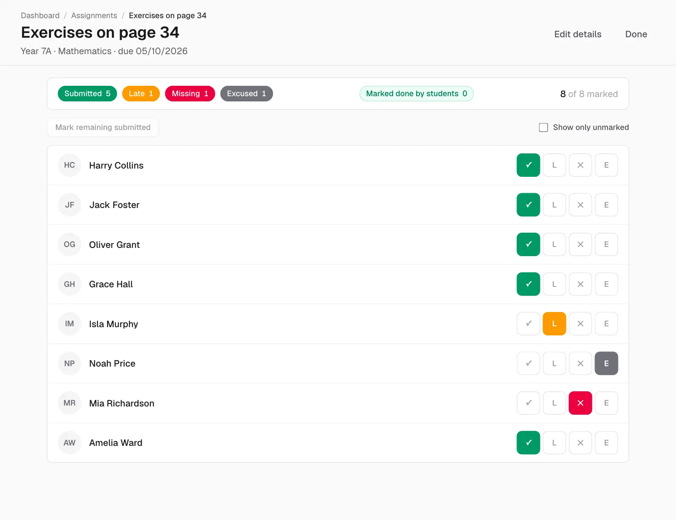The width and height of the screenshot is (676, 520).
Task: Mark Jack Foster as missing
Action: pyautogui.click(x=580, y=205)
